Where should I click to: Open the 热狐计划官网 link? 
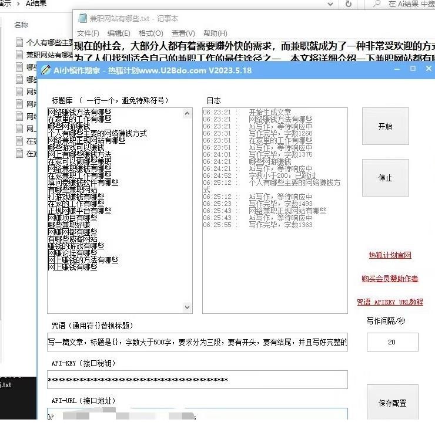pyautogui.click(x=390, y=255)
